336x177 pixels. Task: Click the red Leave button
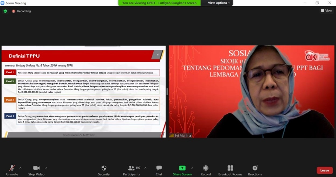pyautogui.click(x=324, y=170)
